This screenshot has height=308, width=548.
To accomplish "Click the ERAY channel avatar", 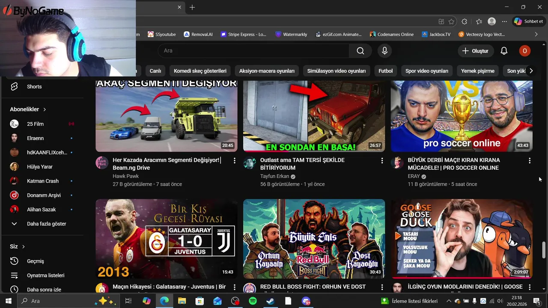I will click(x=397, y=163).
